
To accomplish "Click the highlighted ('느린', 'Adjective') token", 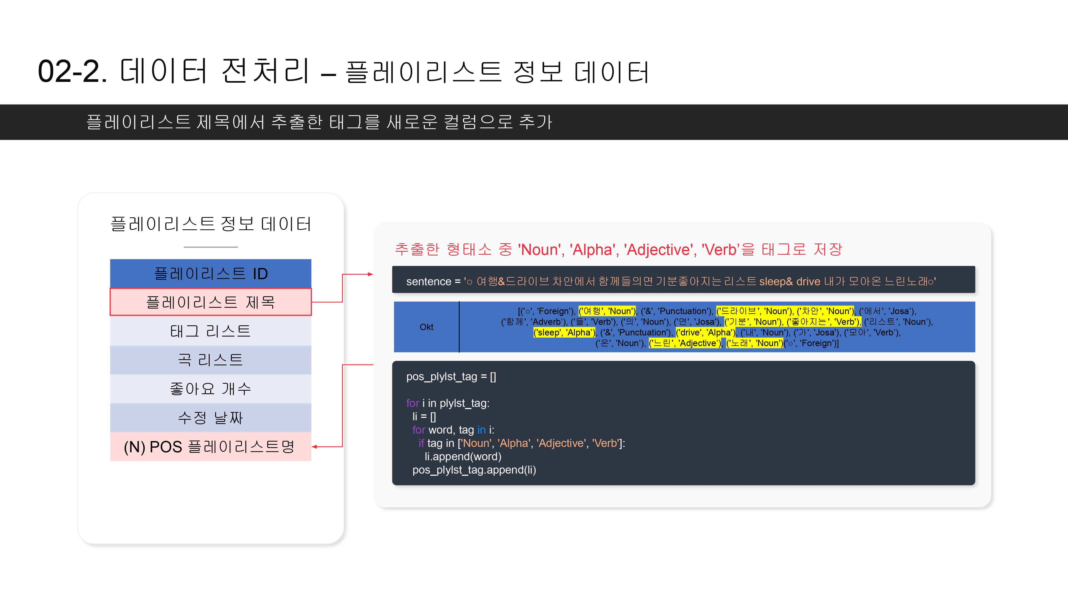I will pos(685,343).
